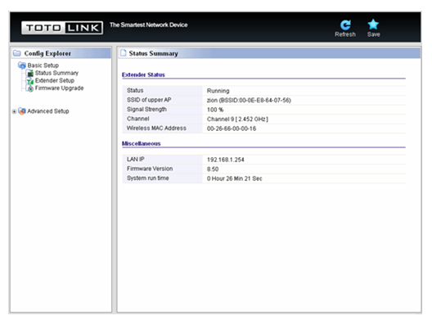Click the 'Firmware Version' label

pyautogui.click(x=150, y=169)
